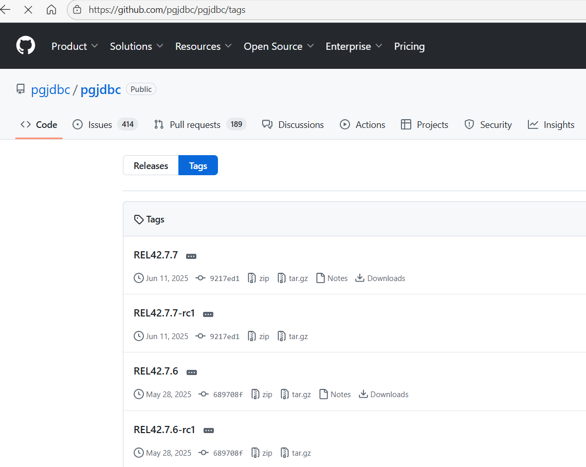Open tag REL42.7.7-rc1
The width and height of the screenshot is (586, 467).
[164, 313]
